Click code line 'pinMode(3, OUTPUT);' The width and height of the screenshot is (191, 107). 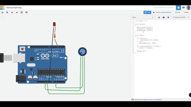[x=145, y=29]
